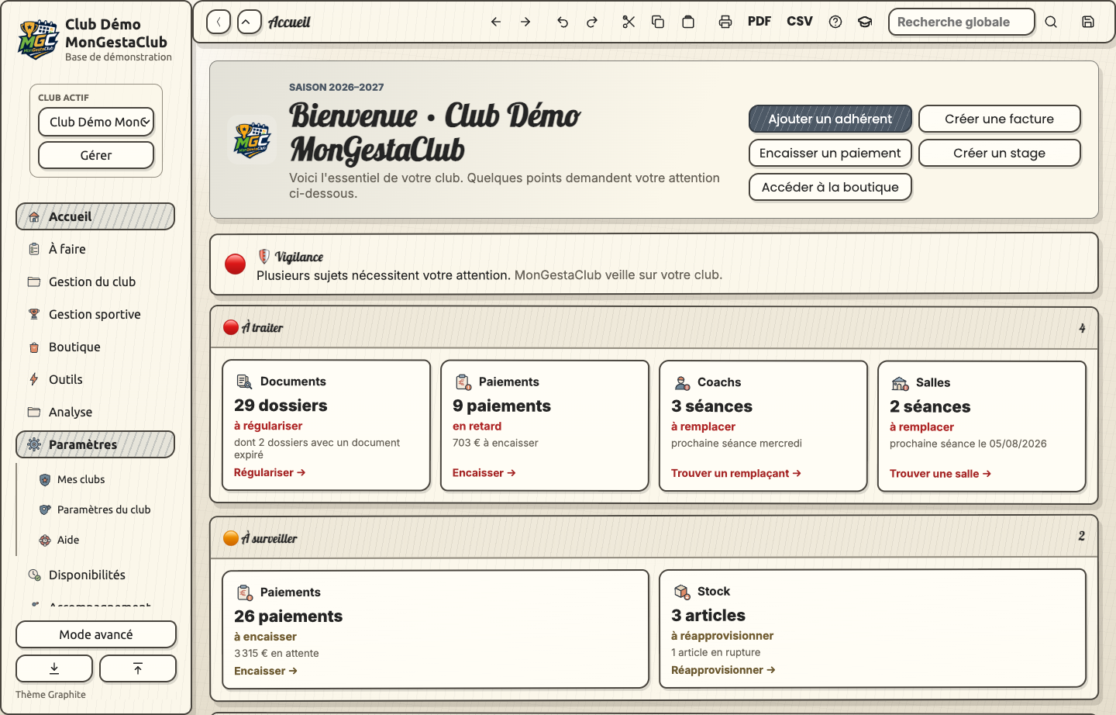The width and height of the screenshot is (1116, 715).
Task: Follow Encaisser link under 9 paiements
Action: 484,473
